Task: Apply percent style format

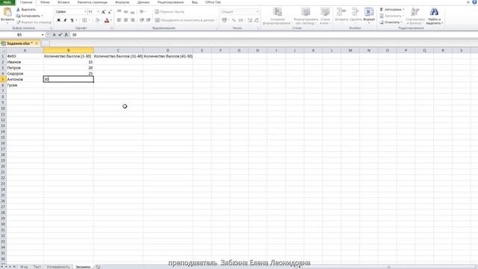Action: point(234,20)
